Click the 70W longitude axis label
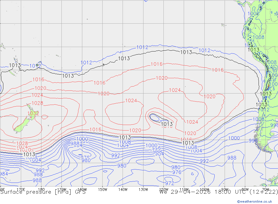278x204 pixels. [x=265, y=189]
